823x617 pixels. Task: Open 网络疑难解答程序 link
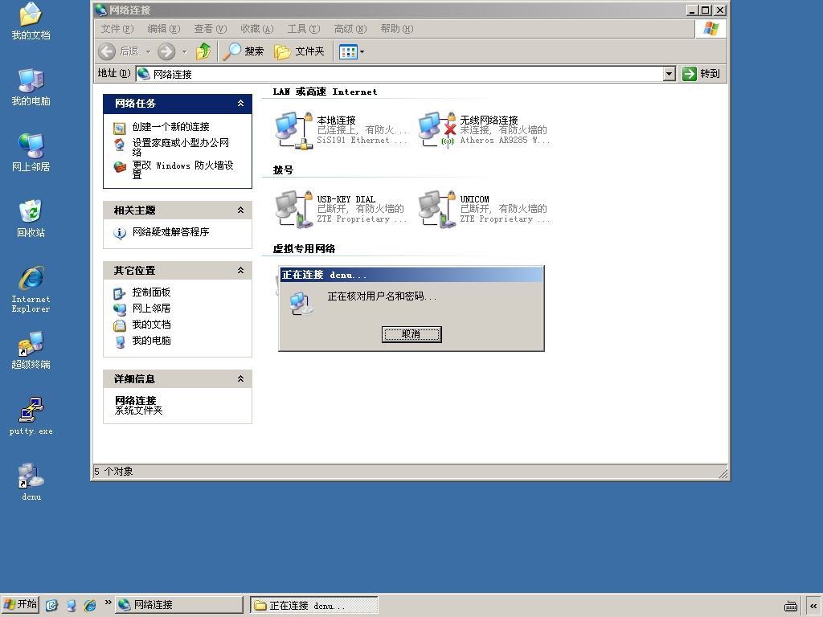tap(170, 232)
